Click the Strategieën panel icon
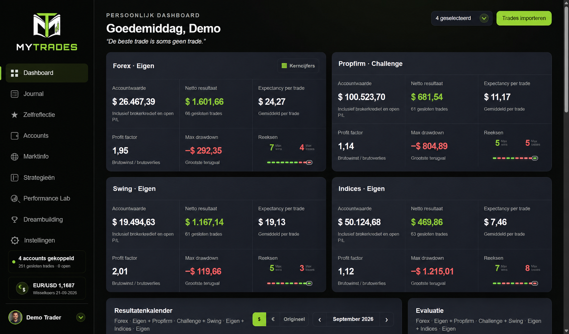The width and height of the screenshot is (569, 334). click(15, 178)
